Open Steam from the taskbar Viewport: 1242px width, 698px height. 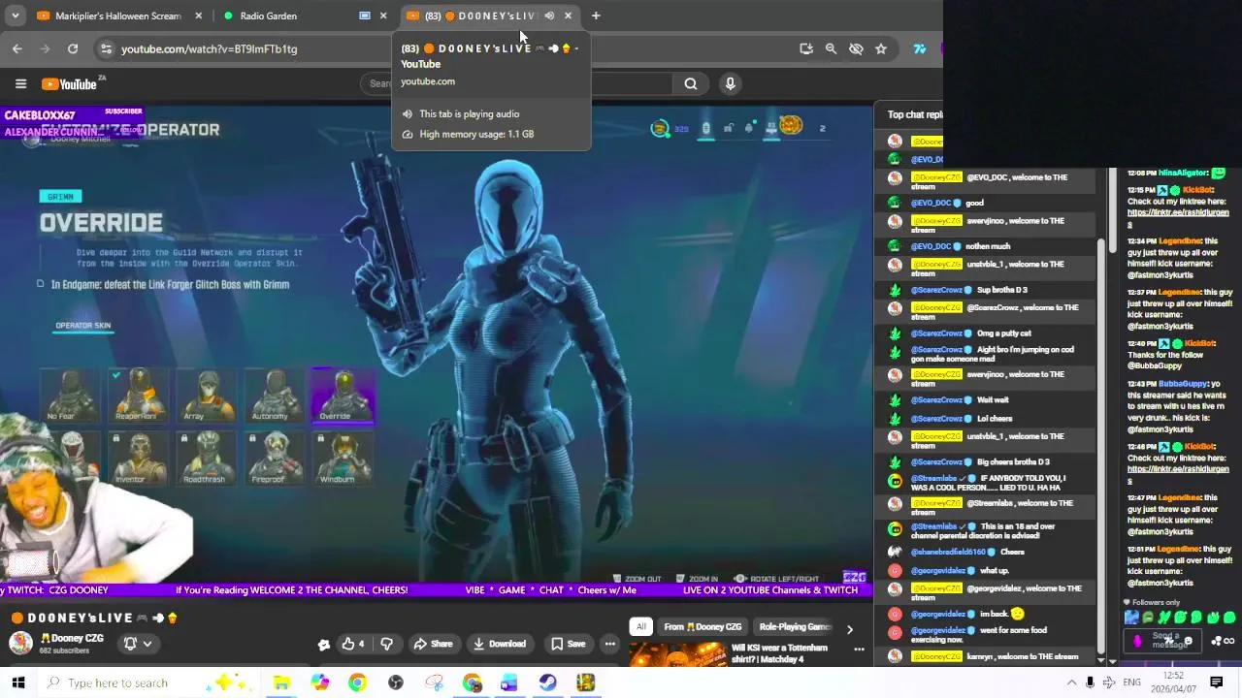click(x=548, y=682)
